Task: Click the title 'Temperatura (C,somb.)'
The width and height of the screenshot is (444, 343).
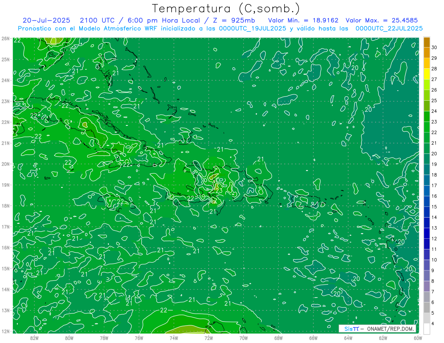Action: (x=226, y=9)
